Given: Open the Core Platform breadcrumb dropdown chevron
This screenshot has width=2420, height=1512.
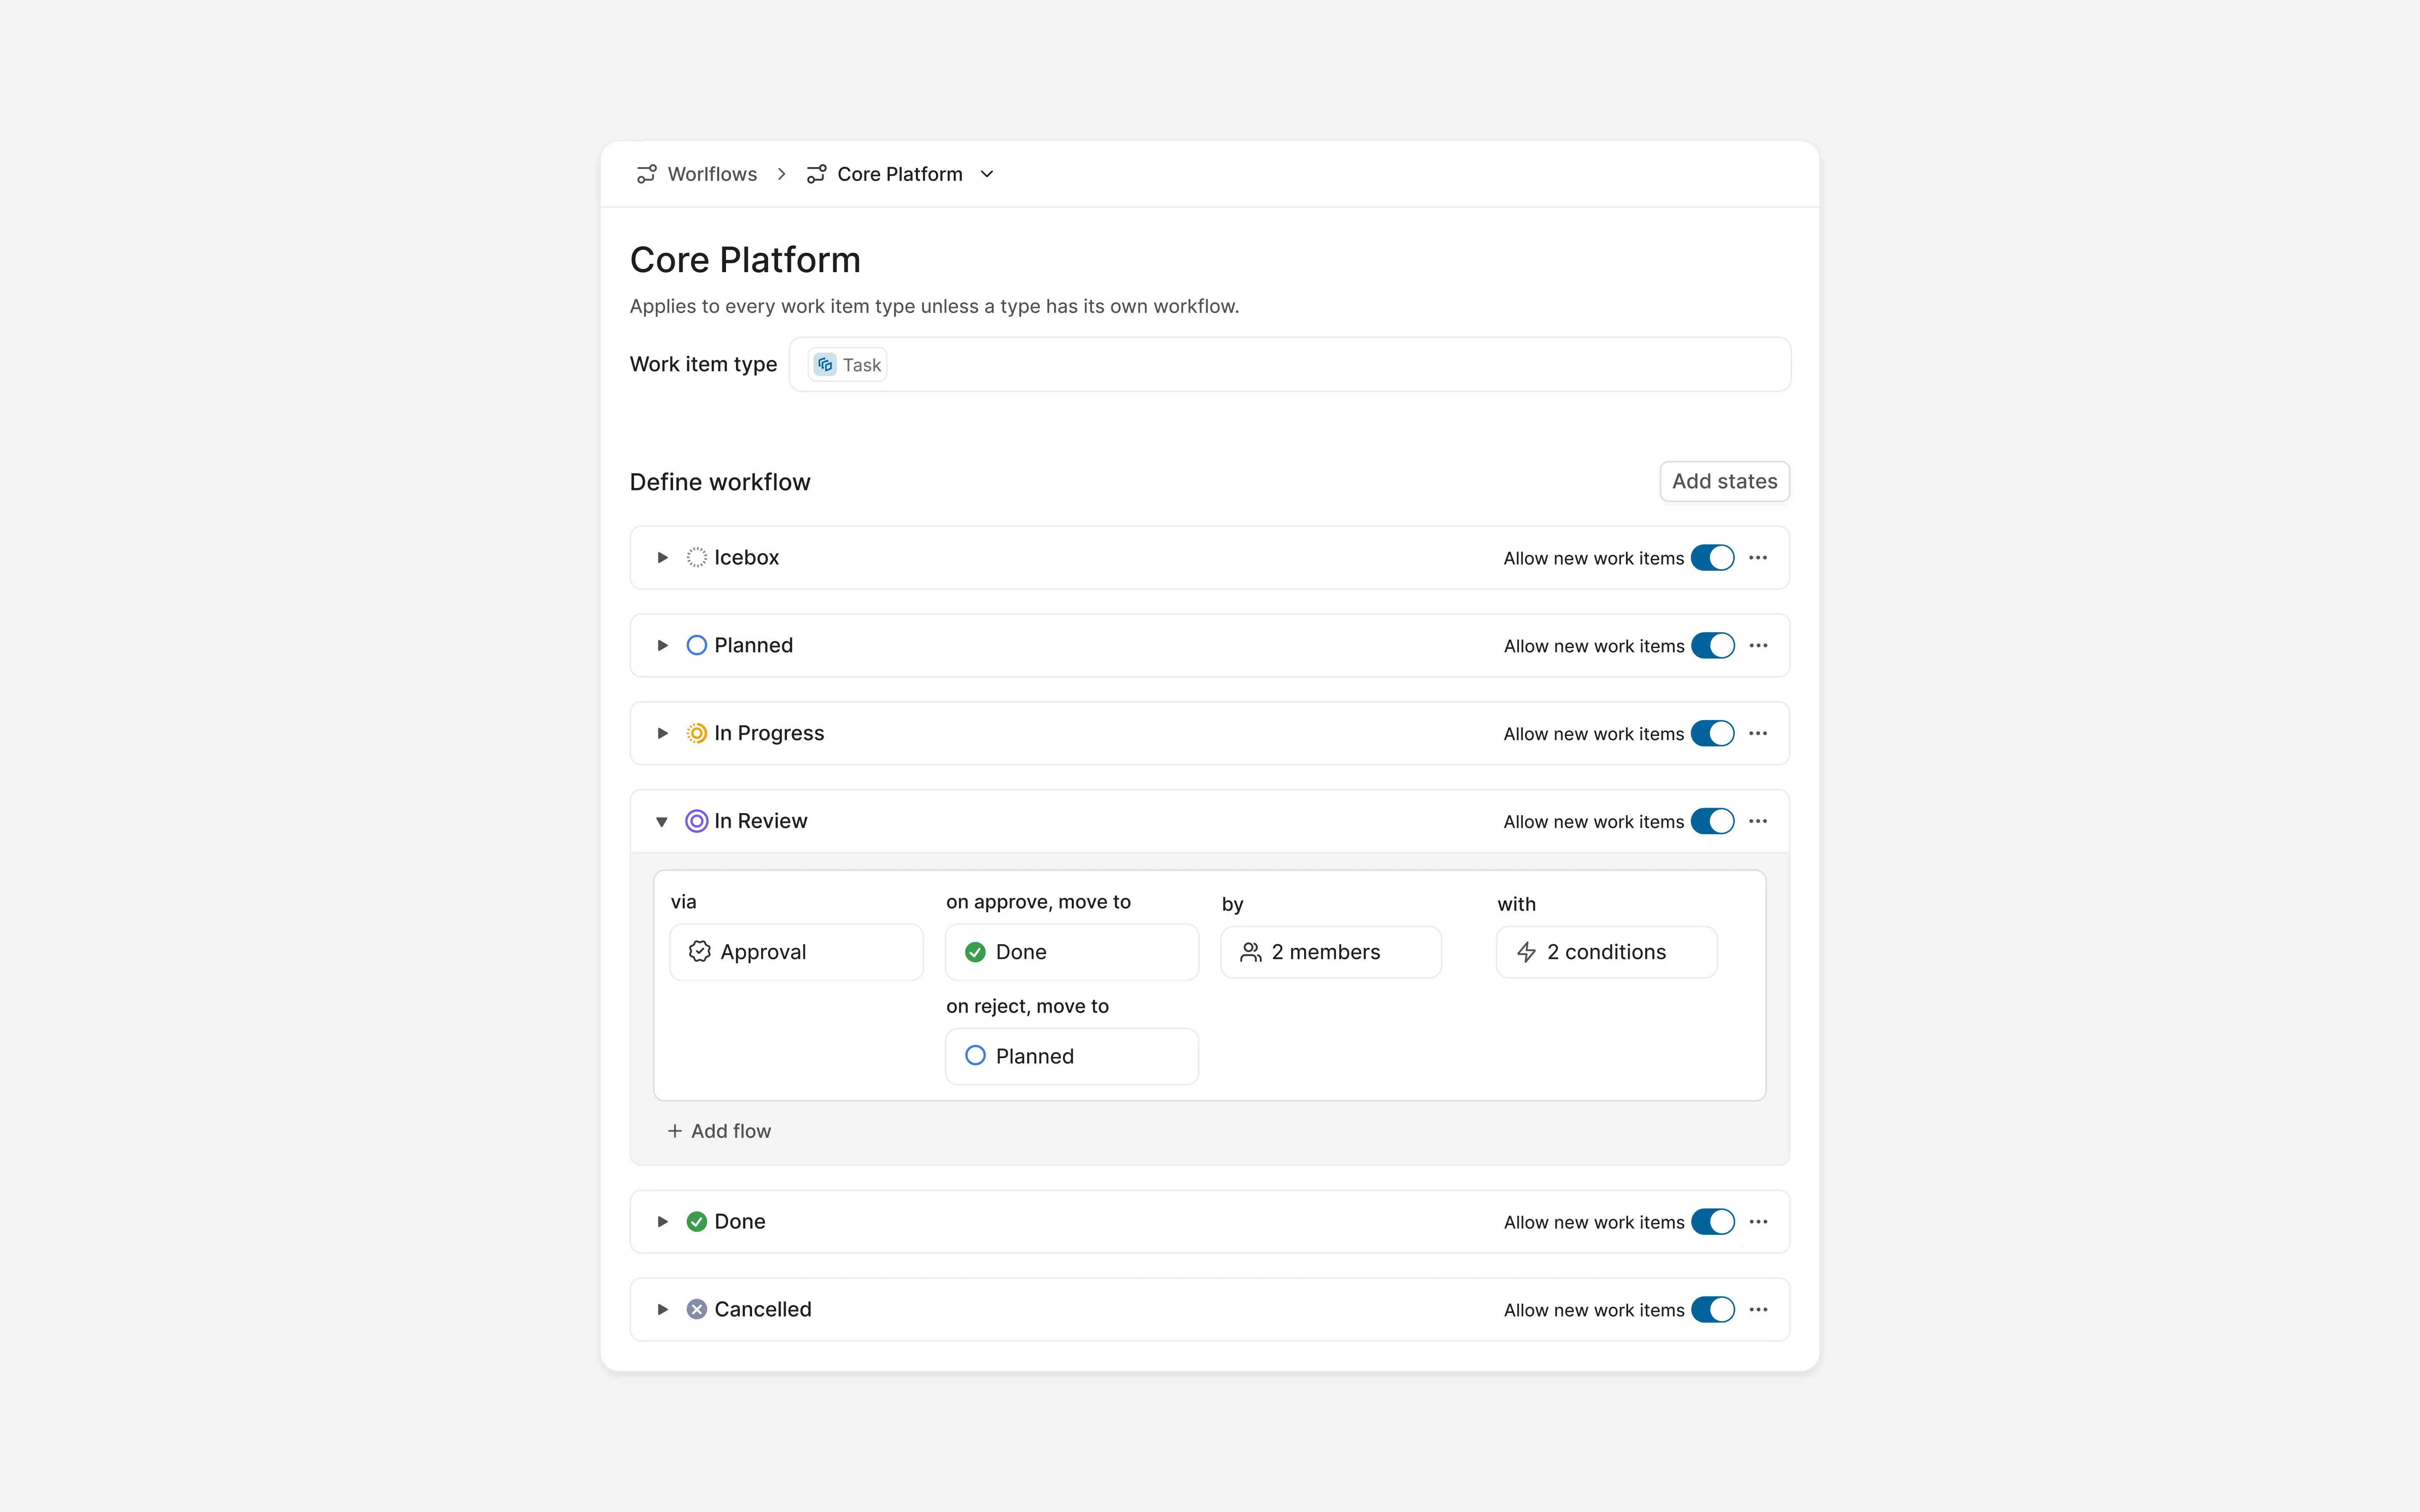Looking at the screenshot, I should click(987, 174).
